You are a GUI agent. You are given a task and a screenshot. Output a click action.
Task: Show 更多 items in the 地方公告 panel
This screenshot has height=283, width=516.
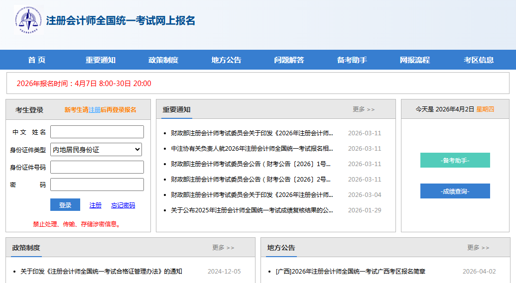(x=478, y=248)
